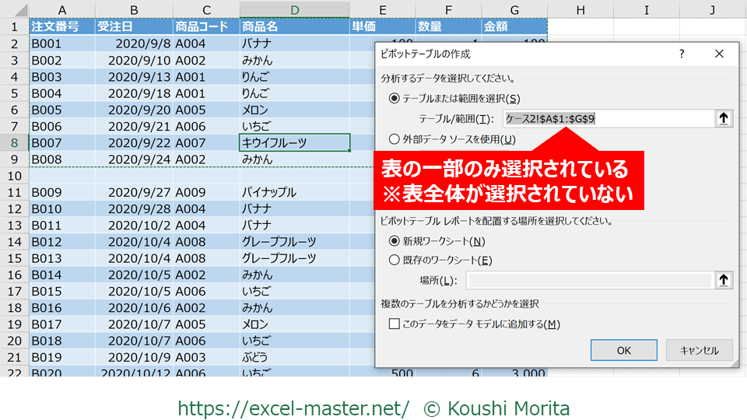Click the collapse arrow beside 場所 field

click(724, 280)
